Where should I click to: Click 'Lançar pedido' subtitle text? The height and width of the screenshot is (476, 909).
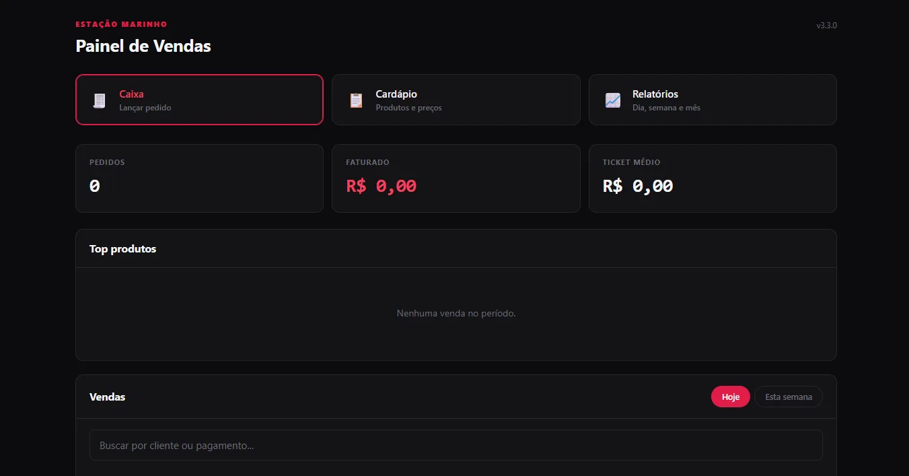pyautogui.click(x=145, y=108)
